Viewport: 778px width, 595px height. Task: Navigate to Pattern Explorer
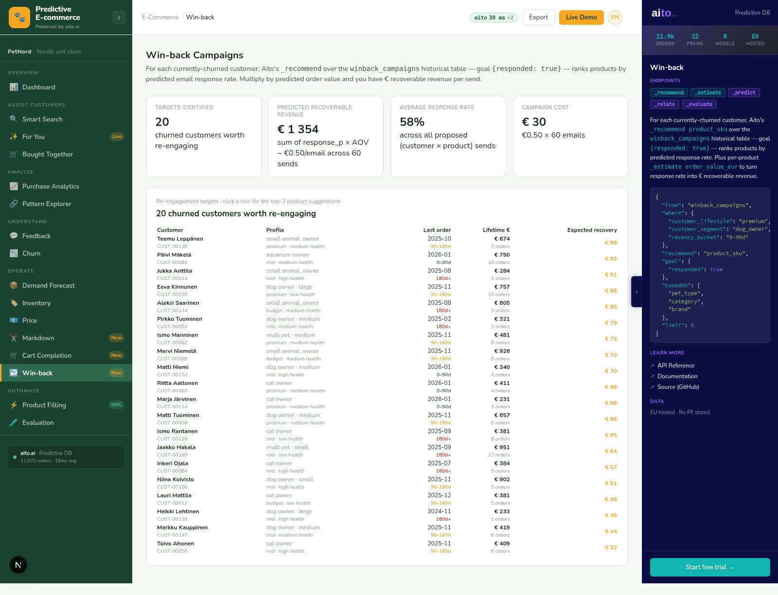(66, 204)
